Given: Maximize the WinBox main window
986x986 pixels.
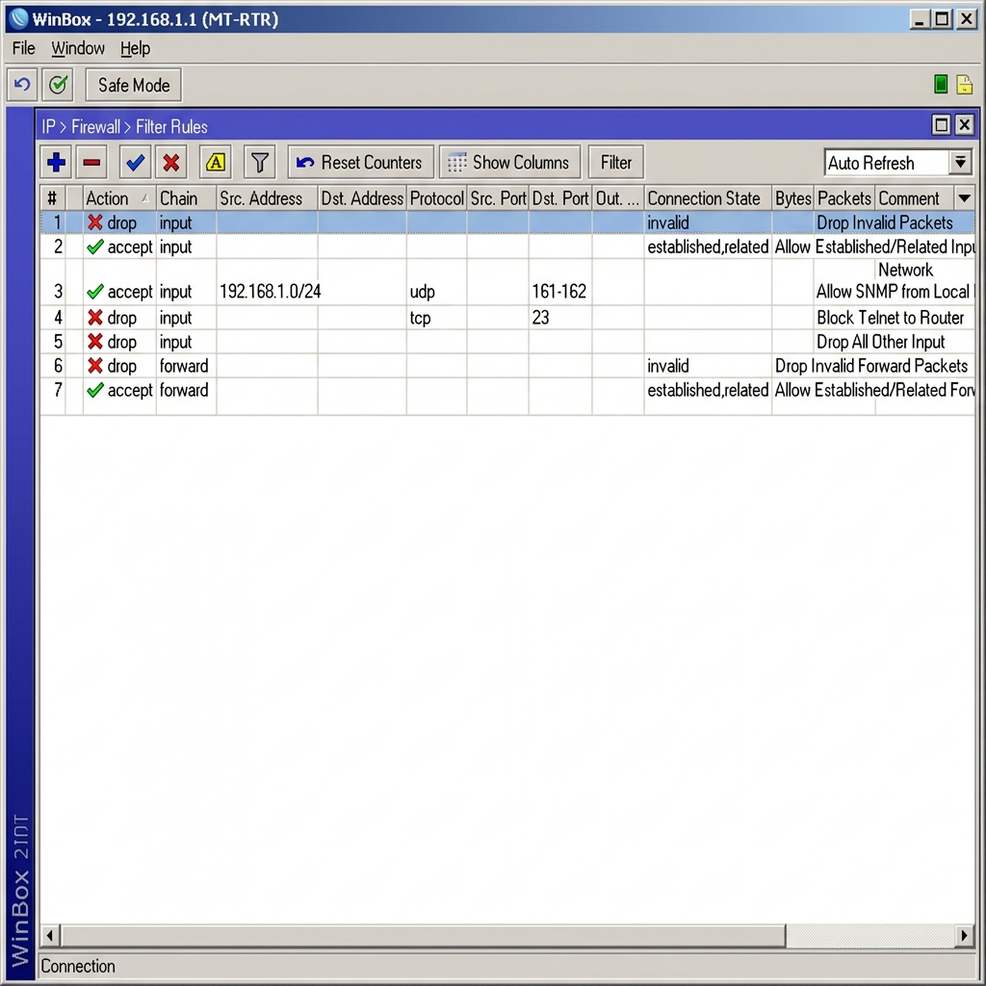Looking at the screenshot, I should 942,19.
